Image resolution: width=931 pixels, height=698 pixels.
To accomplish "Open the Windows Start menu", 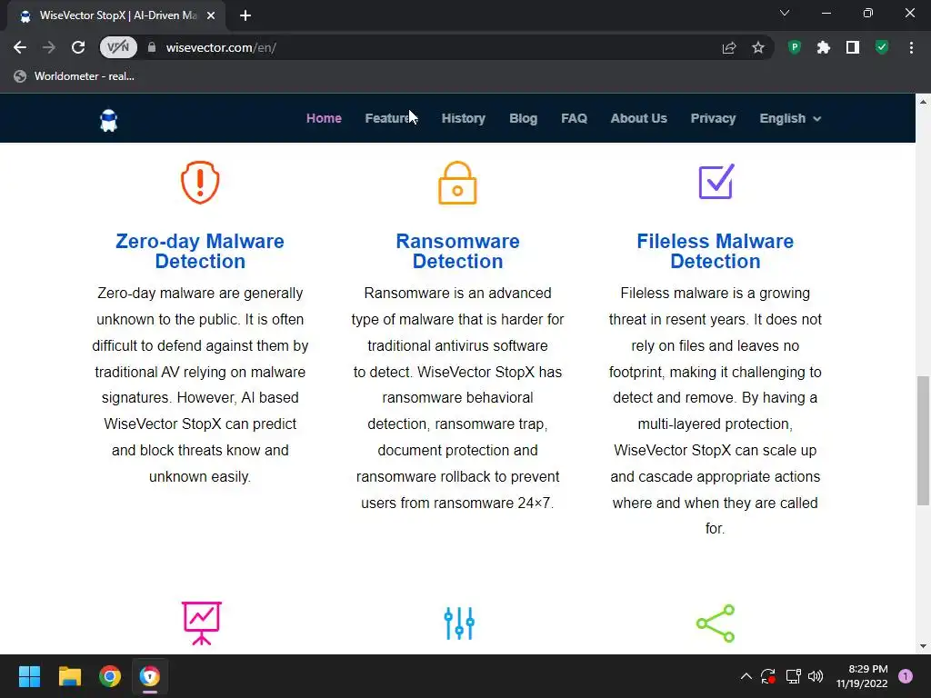I will (29, 676).
